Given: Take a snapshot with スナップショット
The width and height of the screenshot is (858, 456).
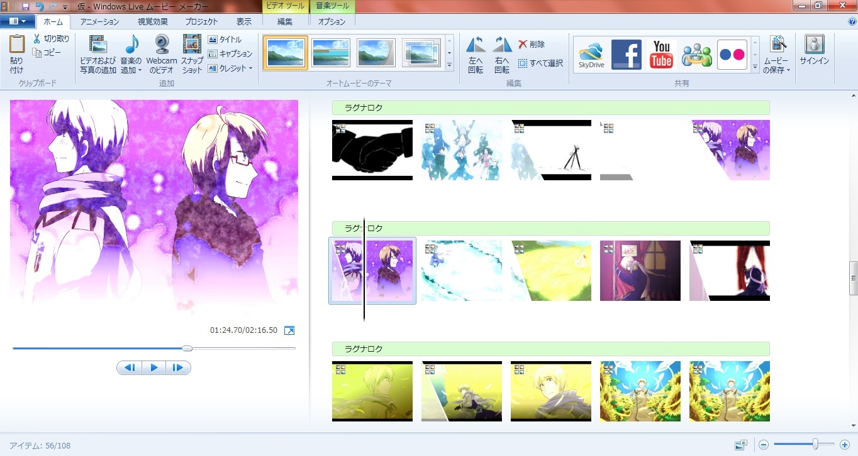Looking at the screenshot, I should pyautogui.click(x=192, y=55).
